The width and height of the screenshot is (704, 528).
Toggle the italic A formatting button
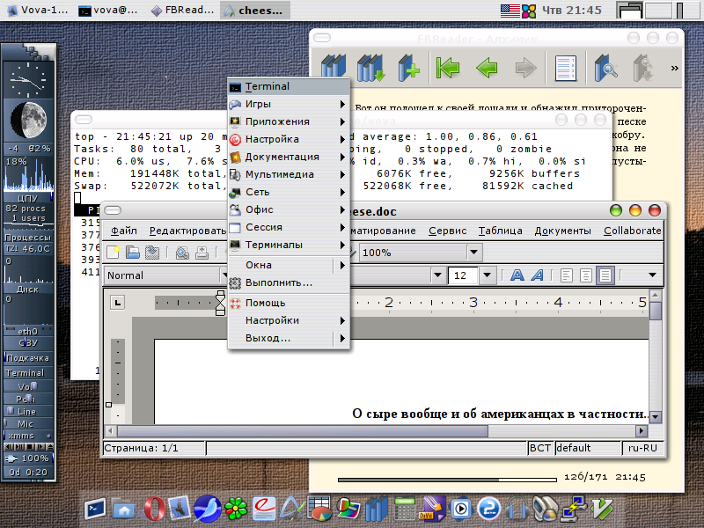pos(536,275)
